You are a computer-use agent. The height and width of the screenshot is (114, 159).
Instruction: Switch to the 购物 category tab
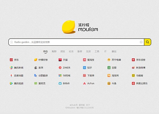(54, 51)
